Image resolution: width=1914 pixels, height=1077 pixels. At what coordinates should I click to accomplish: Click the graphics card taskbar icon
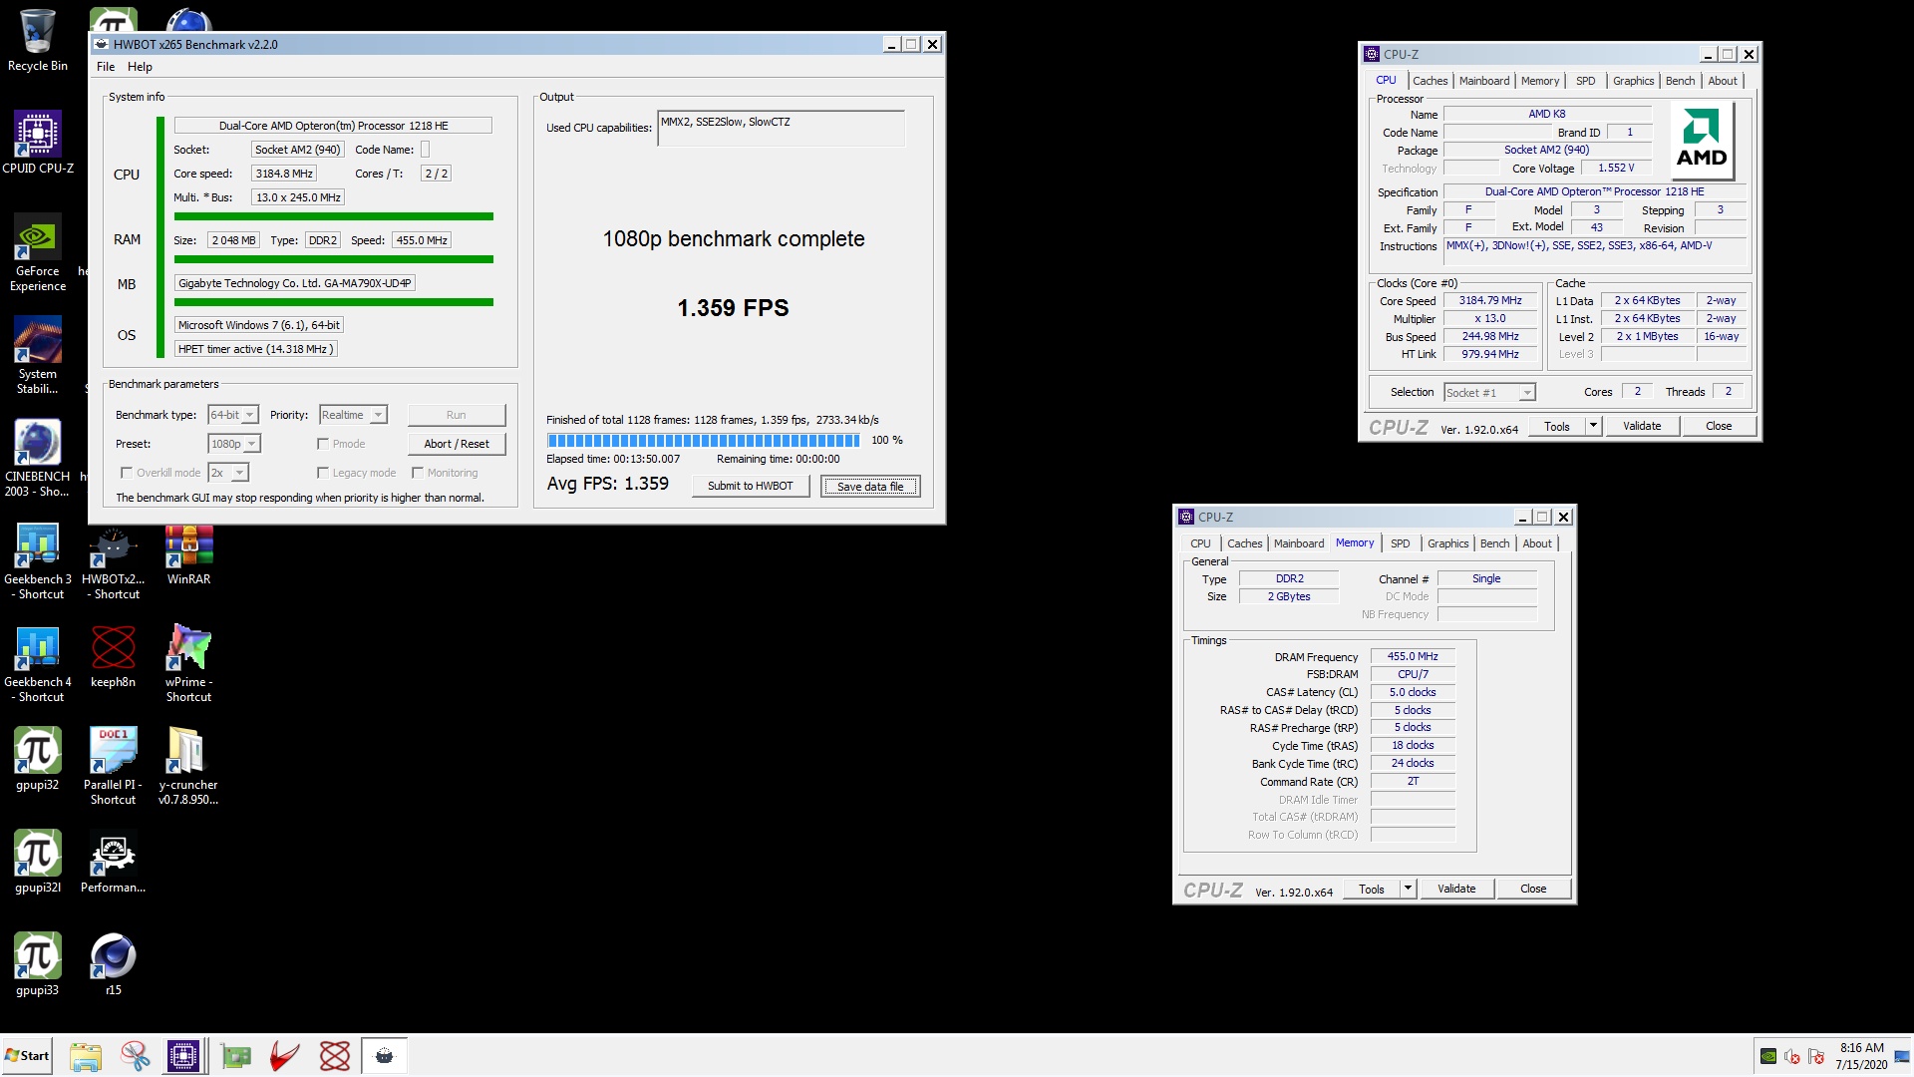click(x=236, y=1056)
